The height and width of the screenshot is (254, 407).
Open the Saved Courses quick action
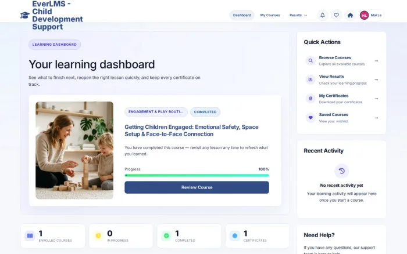[x=342, y=118]
